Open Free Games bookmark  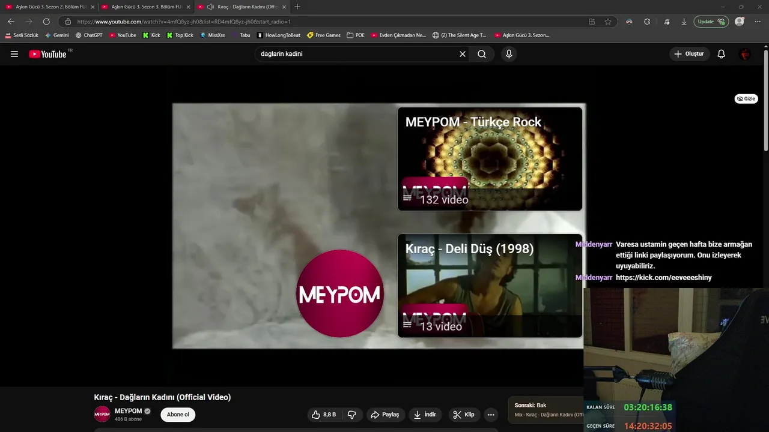(x=324, y=35)
